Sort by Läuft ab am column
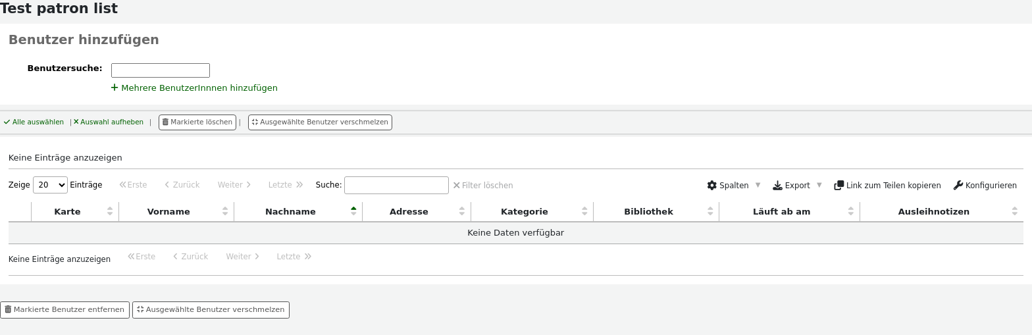 (x=781, y=211)
